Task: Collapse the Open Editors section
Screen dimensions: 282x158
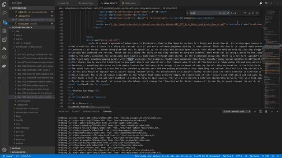Action: (x=32, y=8)
